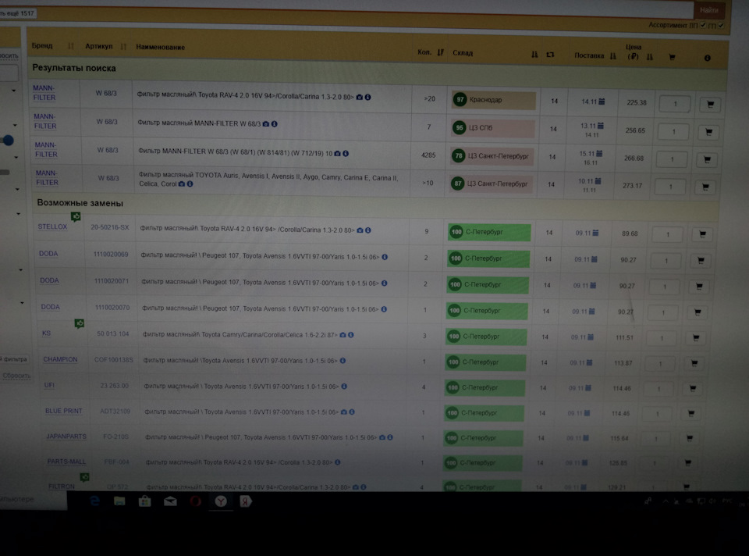
Task: Sort results by Кол. column
Action: (440, 52)
